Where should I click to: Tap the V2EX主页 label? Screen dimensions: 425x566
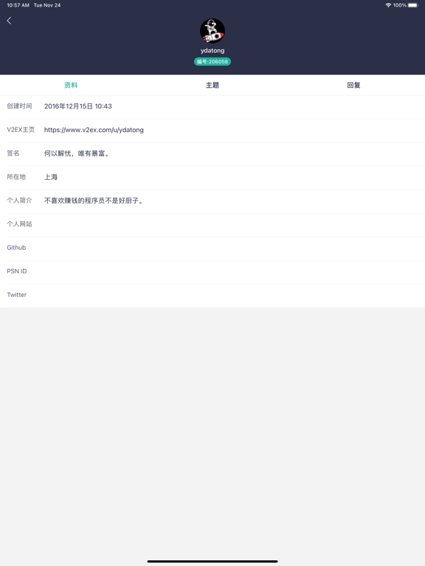pyautogui.click(x=21, y=130)
